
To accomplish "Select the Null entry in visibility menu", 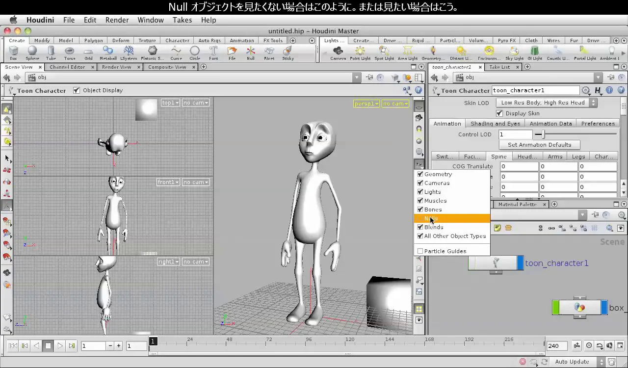I will (452, 218).
